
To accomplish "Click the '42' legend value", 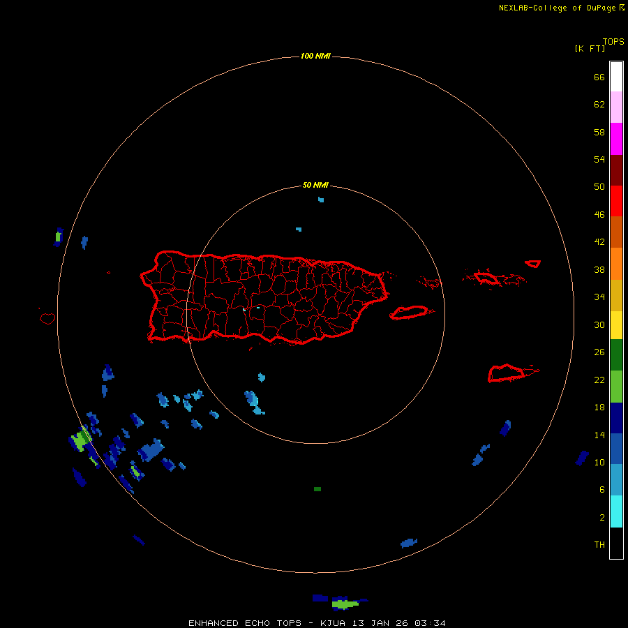I will tap(599, 242).
